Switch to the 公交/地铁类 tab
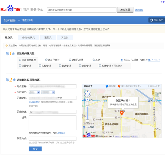Image resolution: width=165 pixels, height=155 pixels. point(29,38)
